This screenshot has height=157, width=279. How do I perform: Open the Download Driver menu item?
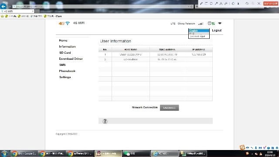71,59
